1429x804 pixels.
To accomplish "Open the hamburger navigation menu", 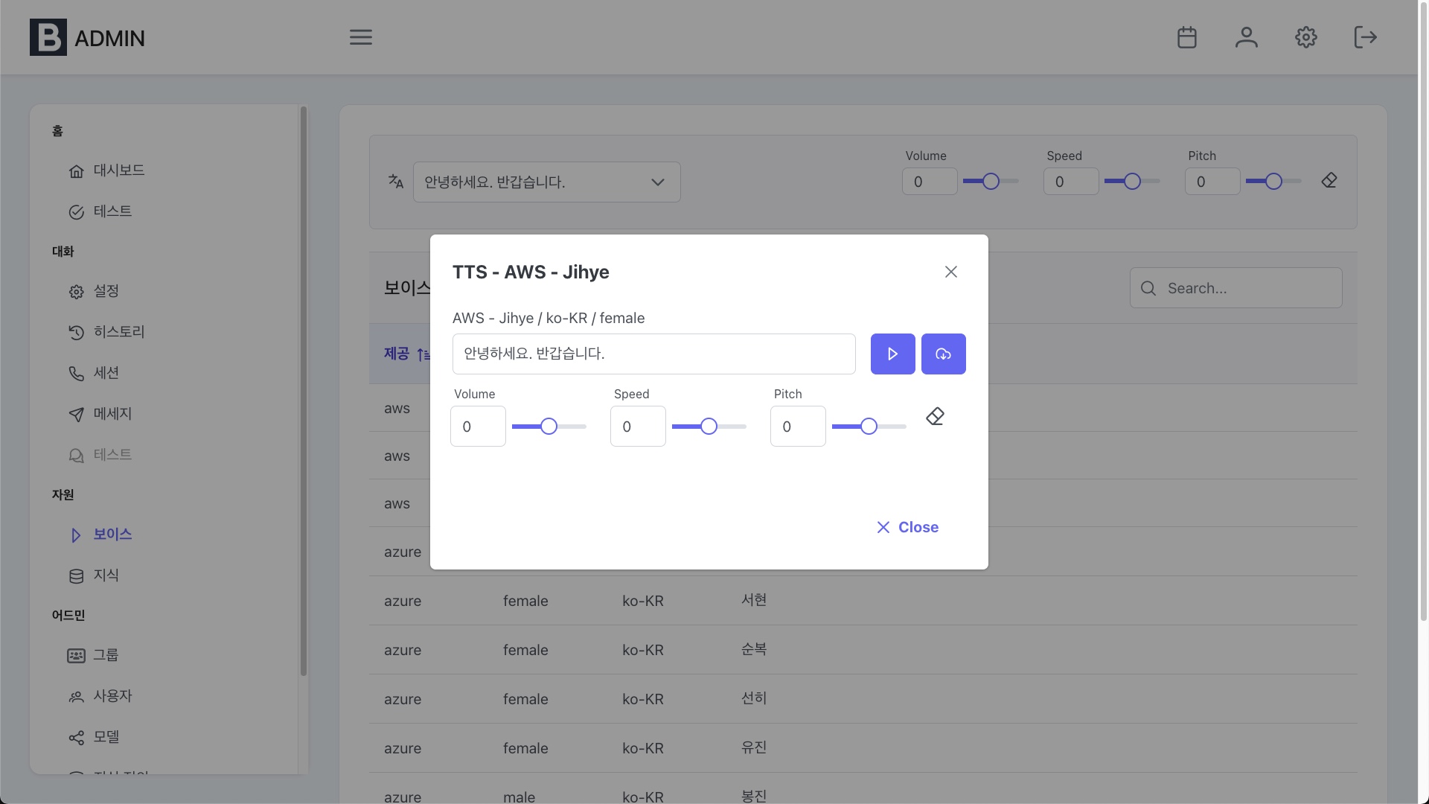I will pos(360,36).
